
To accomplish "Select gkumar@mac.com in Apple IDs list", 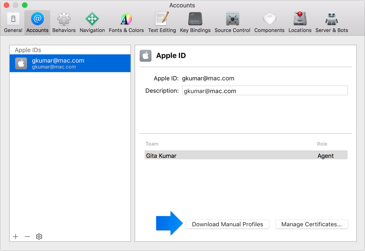I will point(70,63).
